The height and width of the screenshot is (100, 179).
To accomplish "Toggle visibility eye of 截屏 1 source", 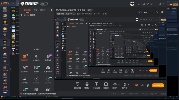I will tap(22, 15).
